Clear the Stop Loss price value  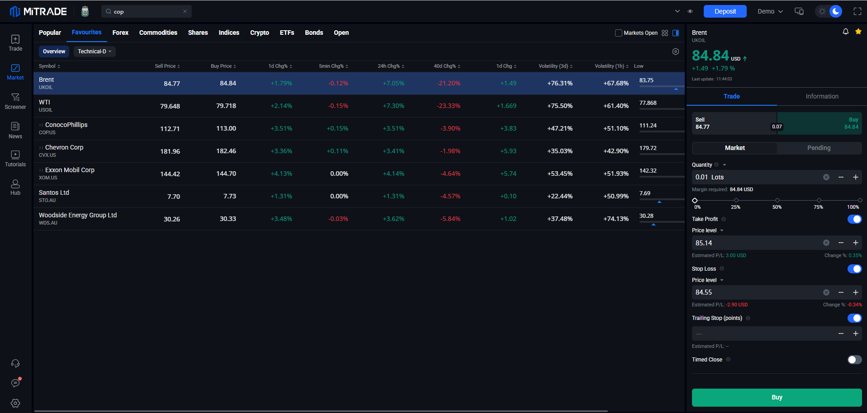(826, 292)
